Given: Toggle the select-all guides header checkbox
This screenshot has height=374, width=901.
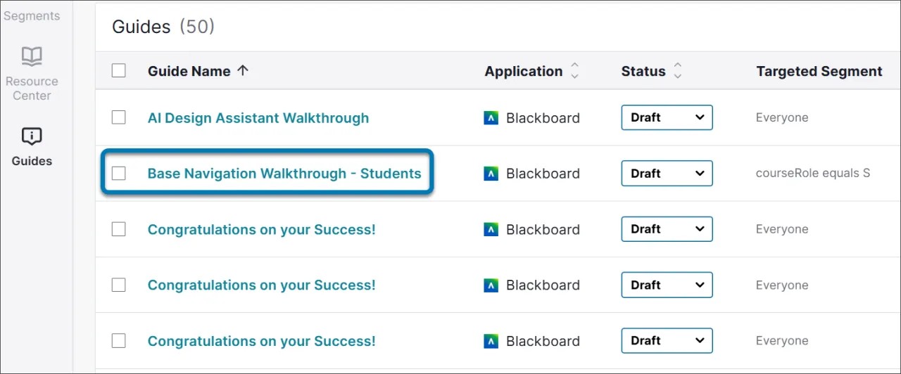Looking at the screenshot, I should click(119, 70).
